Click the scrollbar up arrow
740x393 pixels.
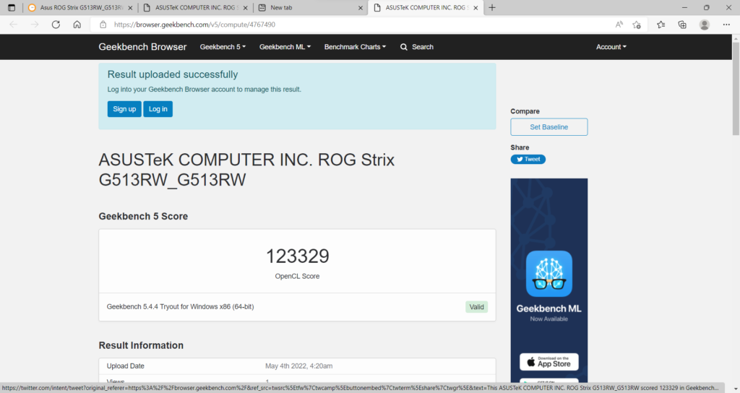point(736,38)
